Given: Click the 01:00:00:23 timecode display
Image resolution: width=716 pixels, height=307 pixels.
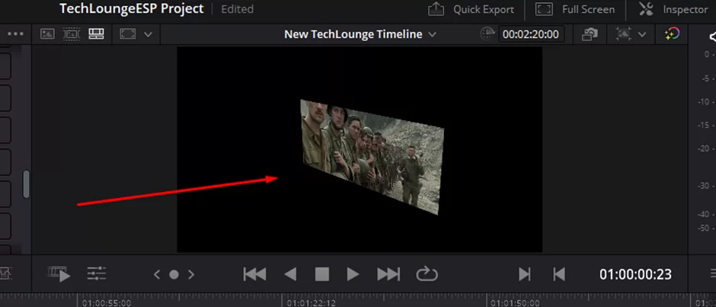Looking at the screenshot, I should click(635, 274).
